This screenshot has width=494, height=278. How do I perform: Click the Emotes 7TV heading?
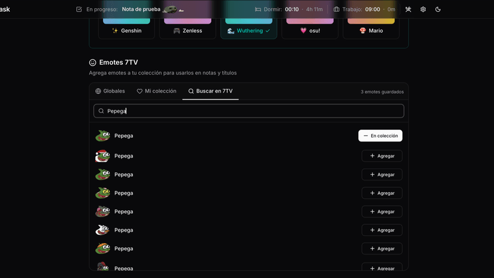point(119,62)
